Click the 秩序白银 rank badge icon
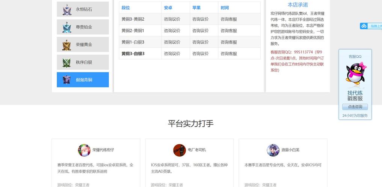 66,62
